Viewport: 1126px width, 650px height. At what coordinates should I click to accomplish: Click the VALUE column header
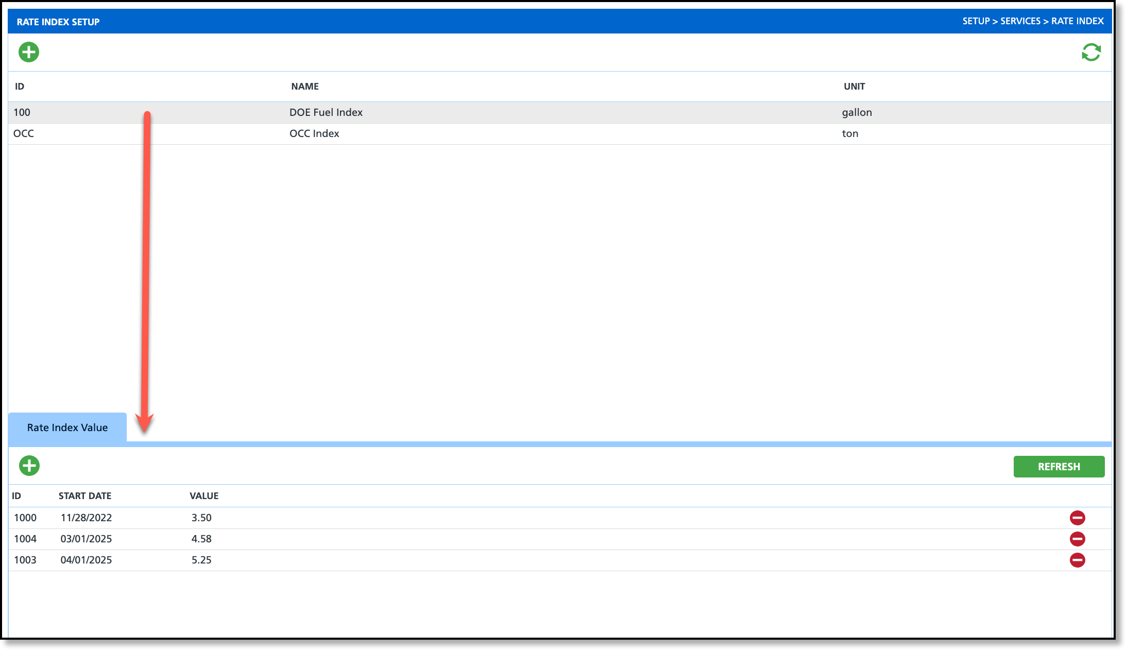tap(204, 496)
